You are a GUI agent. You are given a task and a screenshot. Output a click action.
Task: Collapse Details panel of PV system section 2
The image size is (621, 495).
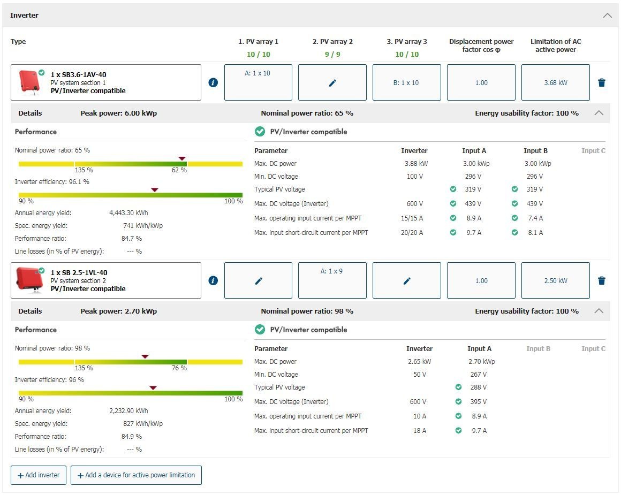[x=599, y=311]
